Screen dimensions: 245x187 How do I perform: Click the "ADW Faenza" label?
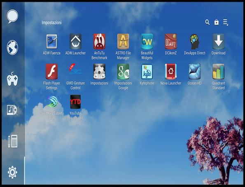click(x=52, y=53)
